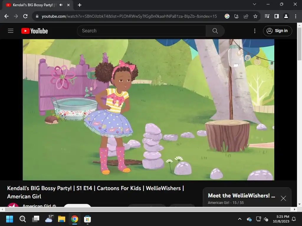Open Meet the WellieWishers playlist title

pos(242,196)
